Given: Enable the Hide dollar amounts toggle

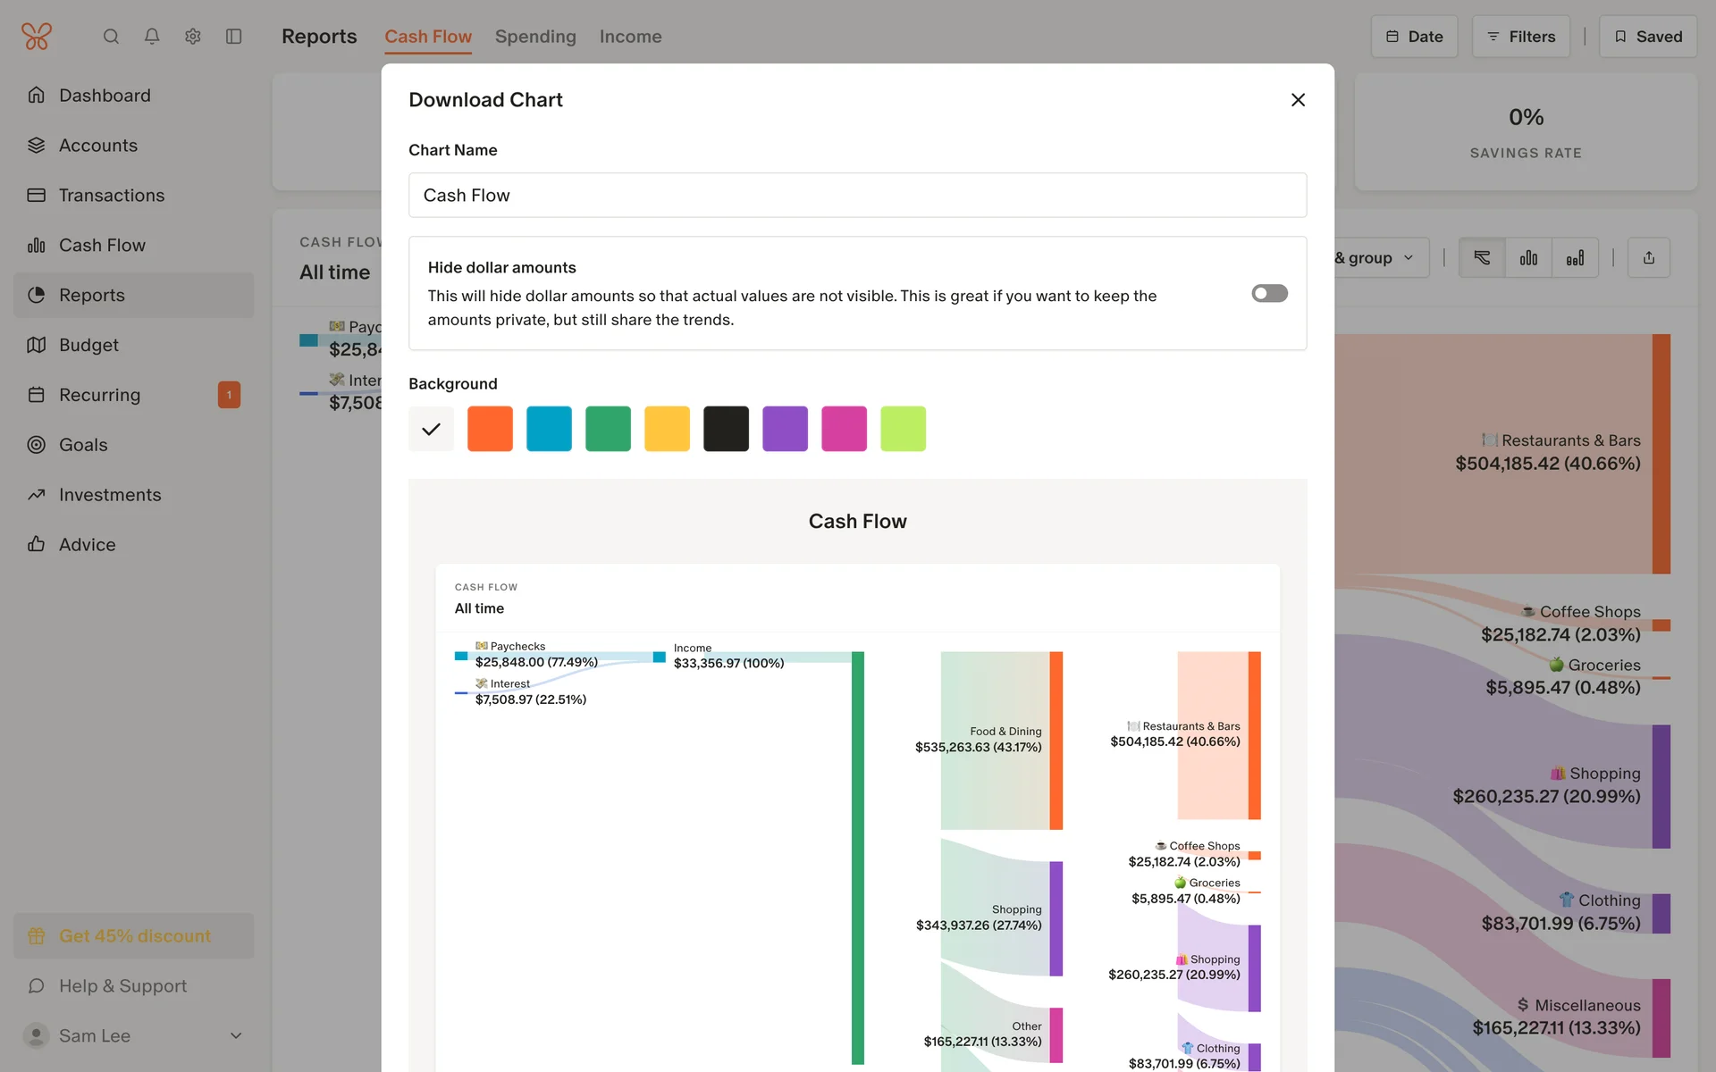Looking at the screenshot, I should [1268, 293].
